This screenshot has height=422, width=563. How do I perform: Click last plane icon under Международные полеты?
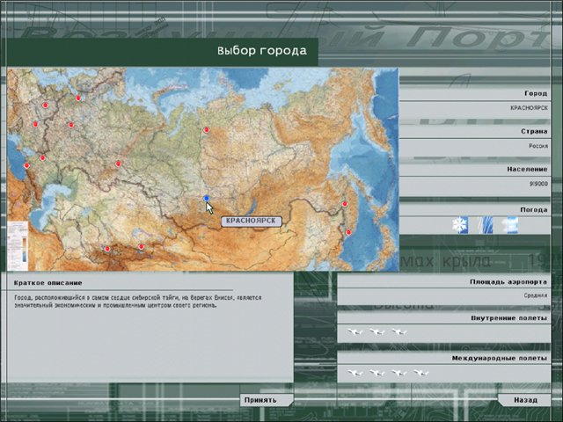click(420, 374)
